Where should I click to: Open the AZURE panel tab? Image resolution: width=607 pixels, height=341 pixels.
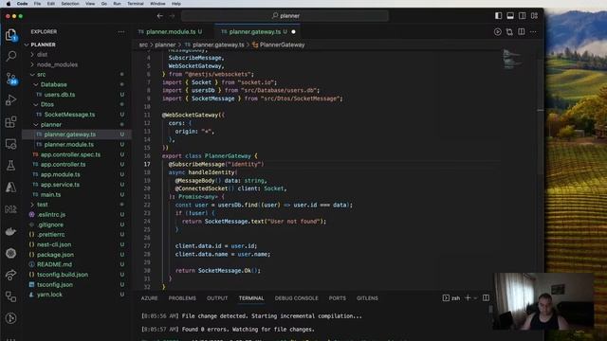[x=149, y=298]
